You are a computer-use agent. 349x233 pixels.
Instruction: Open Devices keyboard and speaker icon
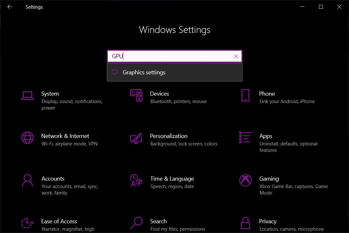point(136,95)
